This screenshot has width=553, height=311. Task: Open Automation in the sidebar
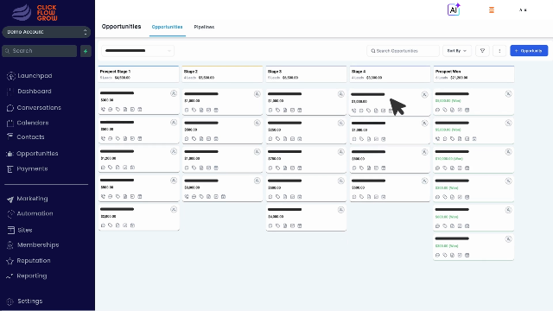(x=30, y=213)
